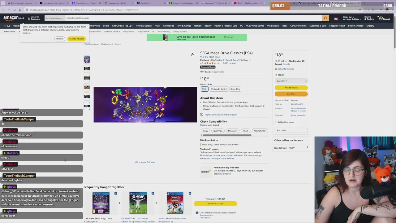Open Home & Garden nav item
Viewport: 396px width, 223px height.
coord(144,26)
